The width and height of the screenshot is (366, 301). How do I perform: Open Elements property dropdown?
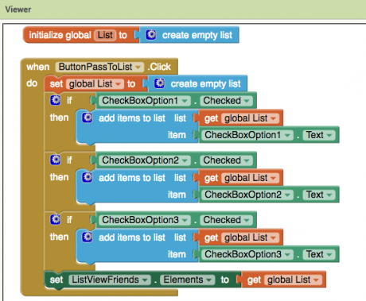[x=188, y=280]
